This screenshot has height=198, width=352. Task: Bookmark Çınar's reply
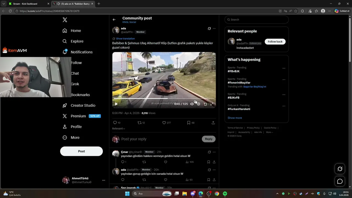point(209,162)
